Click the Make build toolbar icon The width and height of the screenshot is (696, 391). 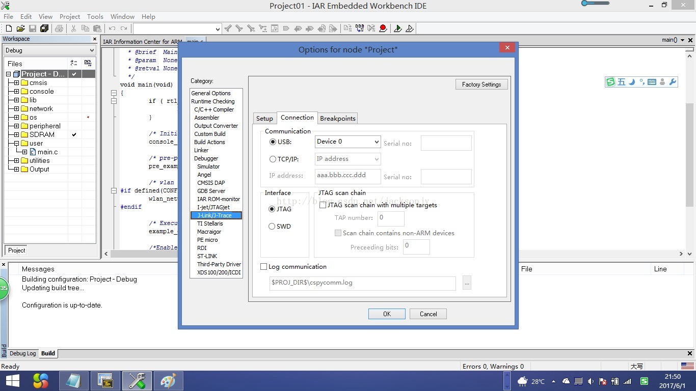(360, 29)
